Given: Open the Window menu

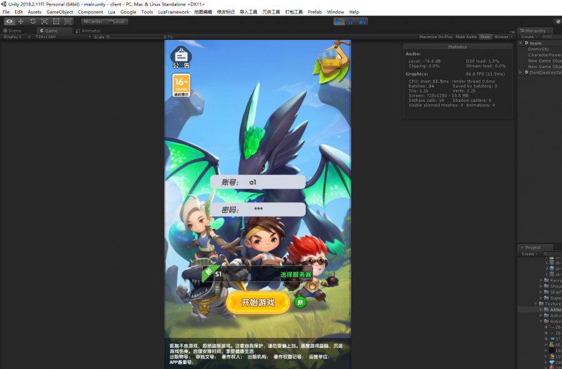Looking at the screenshot, I should point(335,12).
